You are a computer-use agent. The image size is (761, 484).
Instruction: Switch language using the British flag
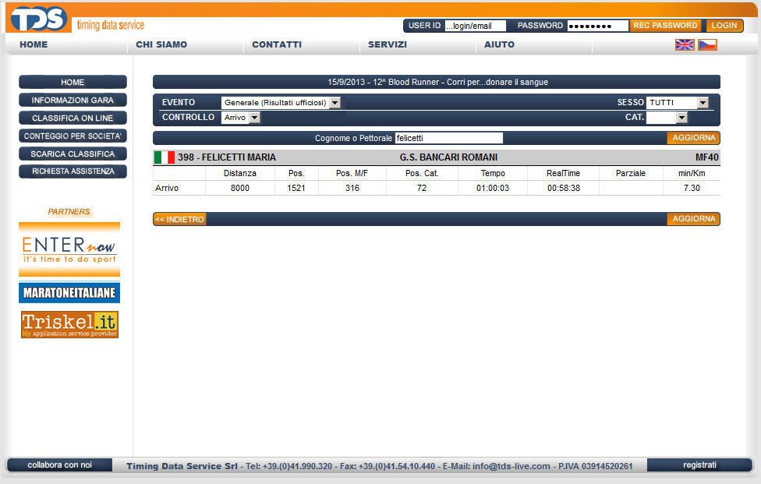coord(685,44)
